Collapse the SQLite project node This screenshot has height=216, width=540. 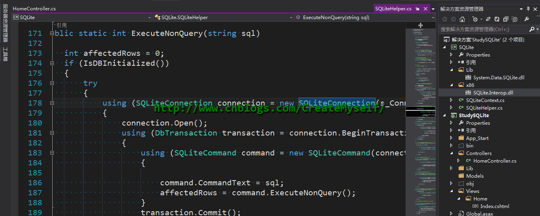444,47
